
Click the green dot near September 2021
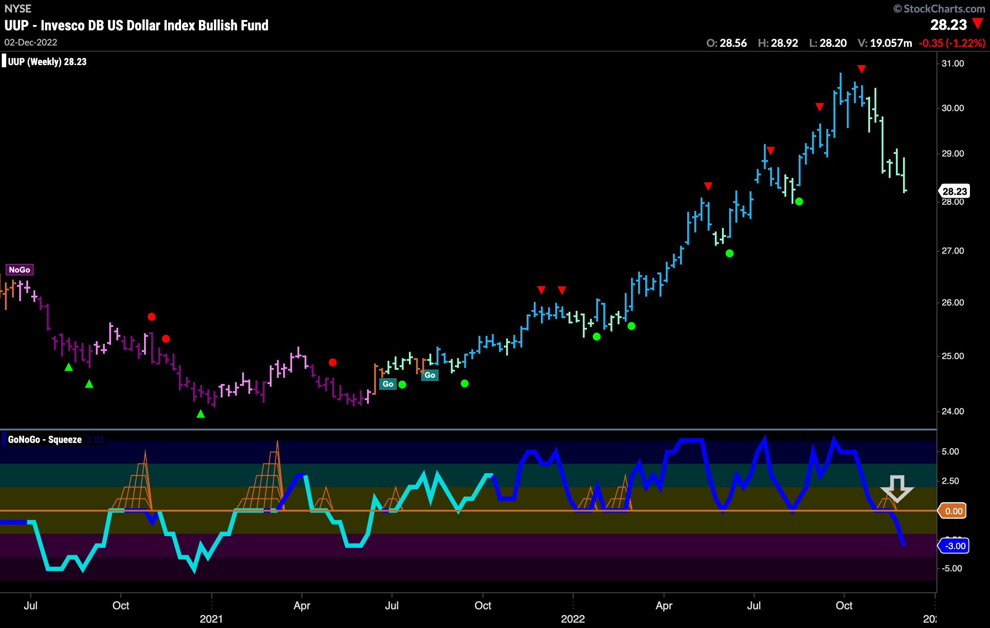465,384
